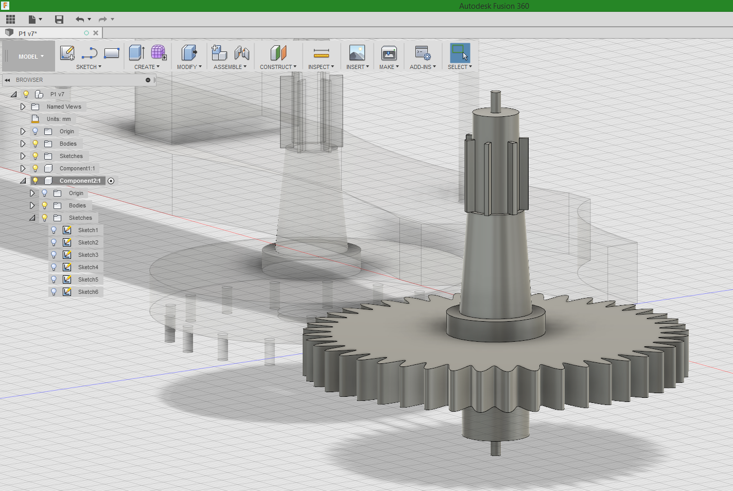This screenshot has height=491, width=733.
Task: Expand the Named Views node
Action: (x=23, y=107)
